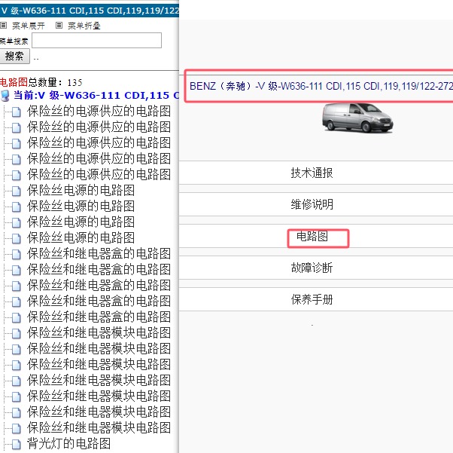Collapse all menus via 菜单折叠 label
This screenshot has height=453, width=453.
pos(84,26)
